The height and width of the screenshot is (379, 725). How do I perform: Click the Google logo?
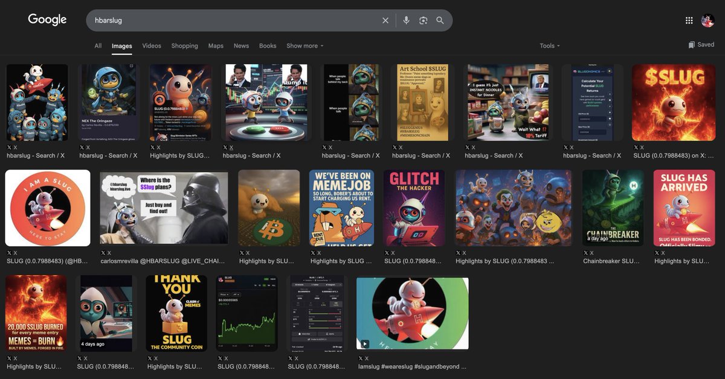(47, 20)
